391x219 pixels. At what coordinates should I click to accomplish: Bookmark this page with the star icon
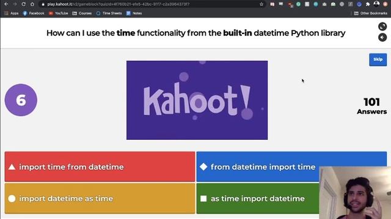(x=261, y=4)
